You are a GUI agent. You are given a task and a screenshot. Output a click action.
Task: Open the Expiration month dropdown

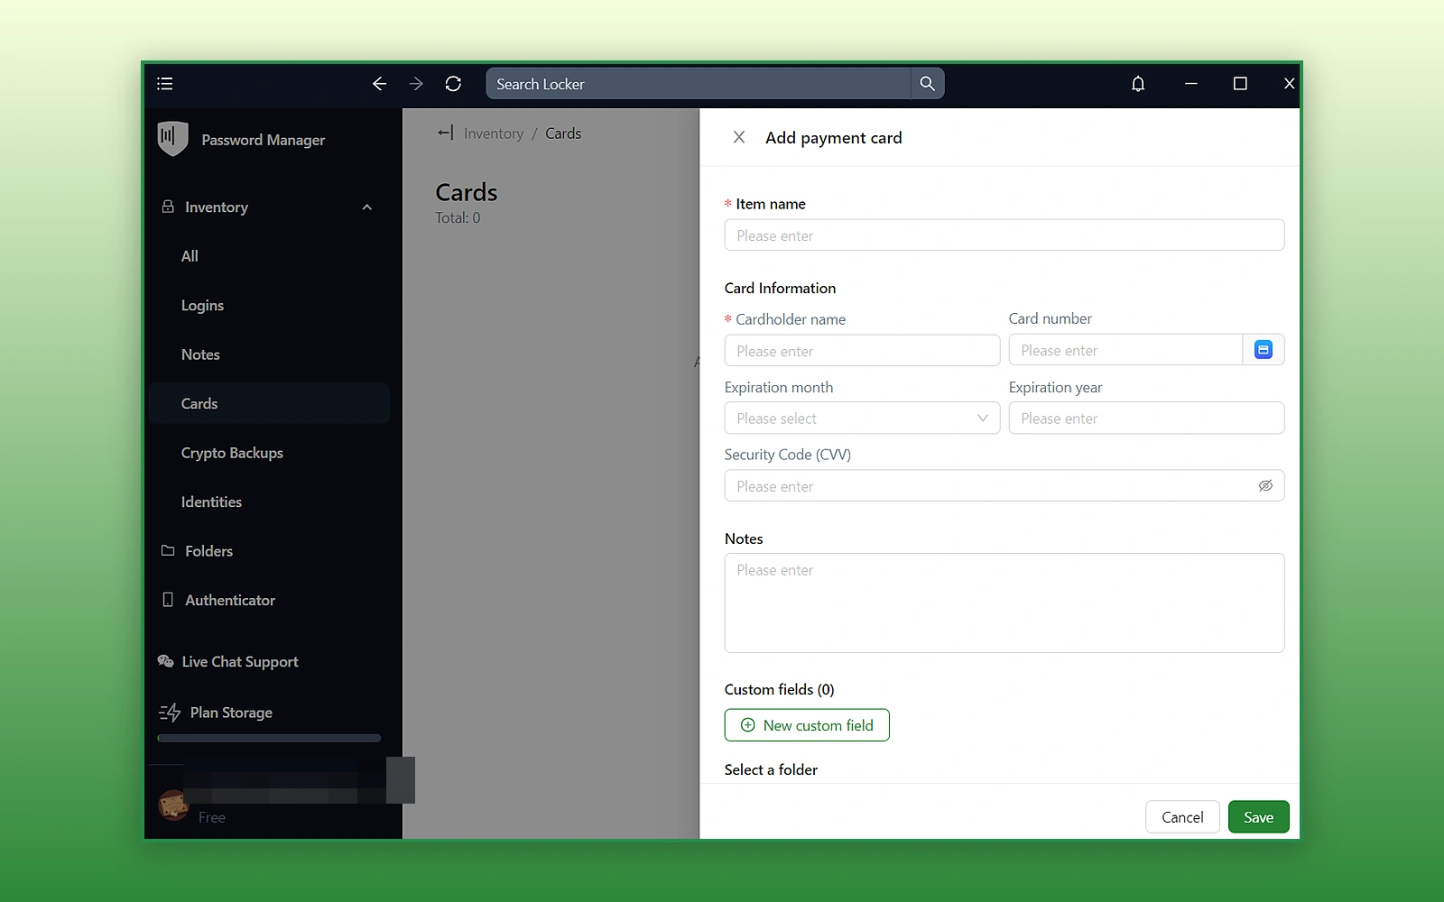tap(862, 419)
